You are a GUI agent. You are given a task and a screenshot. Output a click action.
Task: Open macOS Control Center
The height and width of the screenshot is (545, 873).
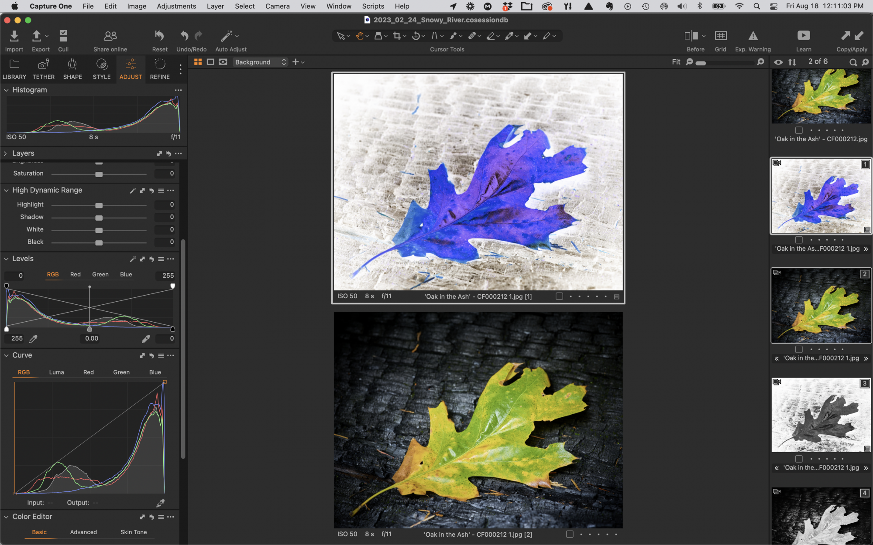coord(773,6)
